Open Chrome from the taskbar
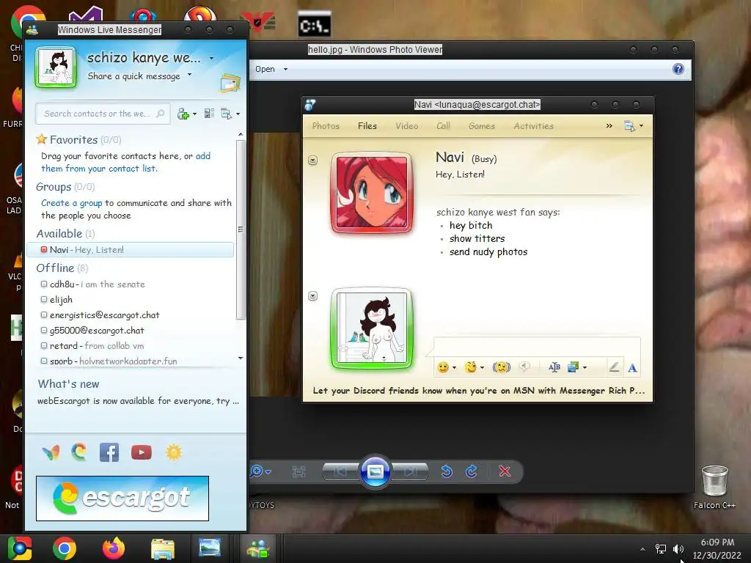 (x=65, y=548)
